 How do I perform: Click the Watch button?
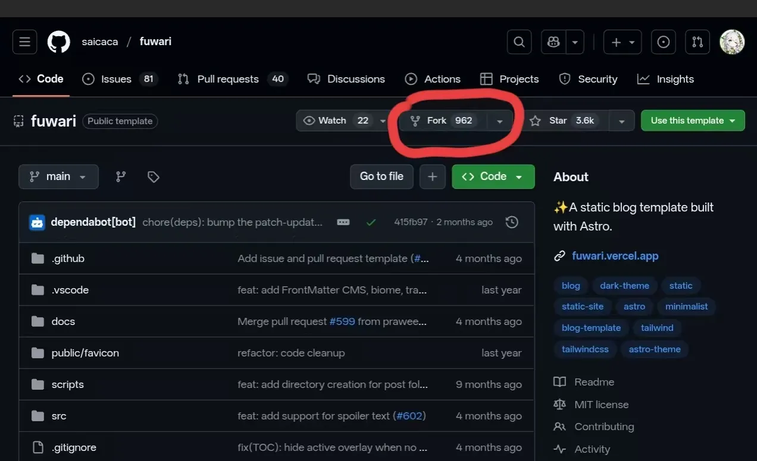point(337,121)
